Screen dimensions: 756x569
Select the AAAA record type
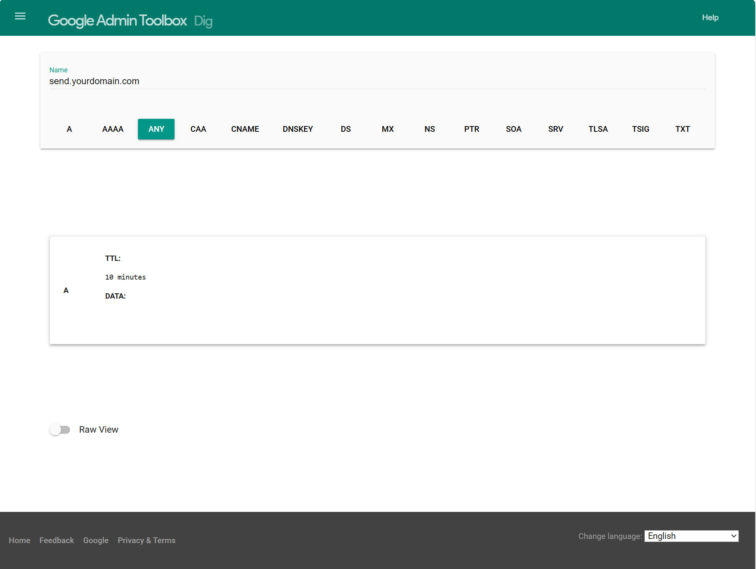[113, 129]
